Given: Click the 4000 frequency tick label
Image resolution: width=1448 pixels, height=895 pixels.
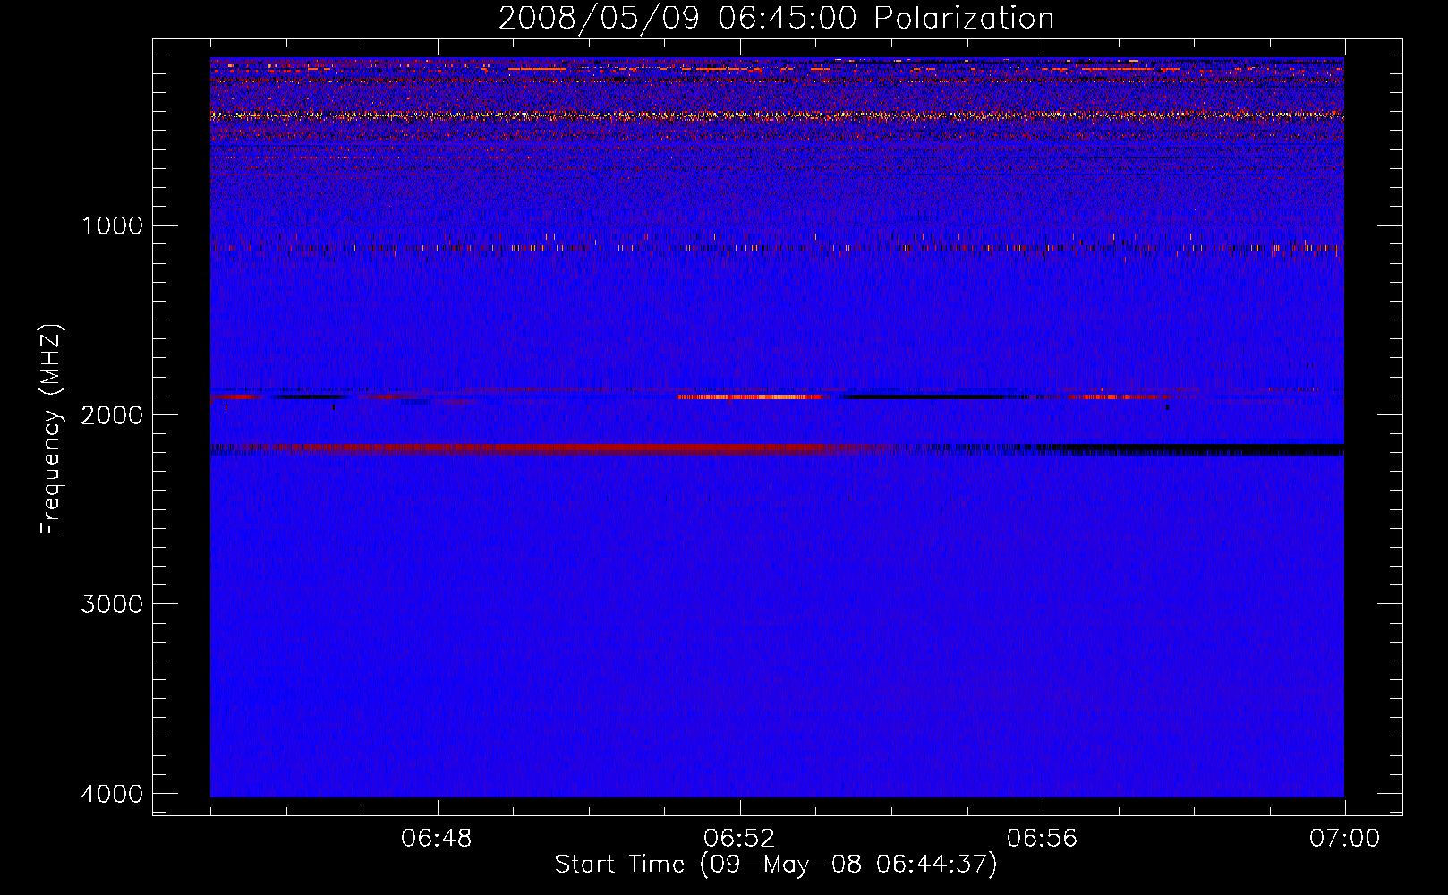Looking at the screenshot, I should [x=112, y=794].
